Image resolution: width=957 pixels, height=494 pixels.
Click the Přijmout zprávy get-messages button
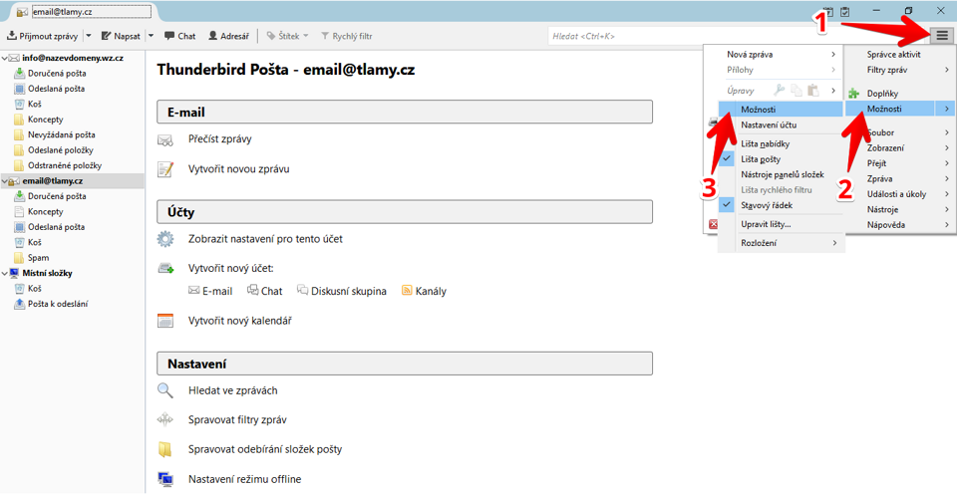coord(42,36)
